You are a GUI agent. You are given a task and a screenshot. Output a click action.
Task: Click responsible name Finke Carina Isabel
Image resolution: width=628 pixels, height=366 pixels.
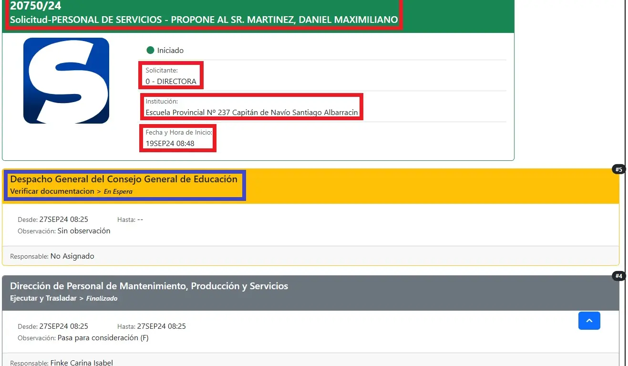82,363
